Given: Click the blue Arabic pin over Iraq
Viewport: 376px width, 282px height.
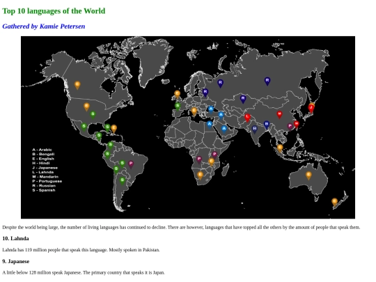Looking at the screenshot, I should click(221, 116).
